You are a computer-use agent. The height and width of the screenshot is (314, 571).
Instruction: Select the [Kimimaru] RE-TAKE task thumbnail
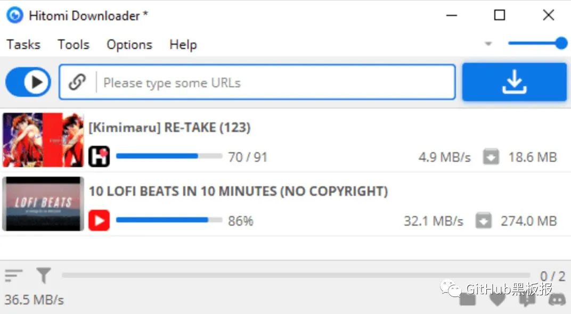click(x=43, y=140)
